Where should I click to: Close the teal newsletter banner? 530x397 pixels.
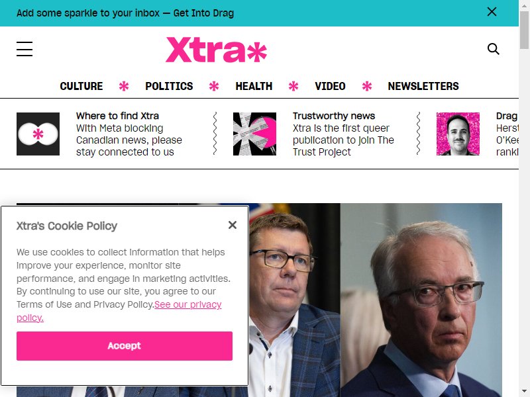(492, 12)
